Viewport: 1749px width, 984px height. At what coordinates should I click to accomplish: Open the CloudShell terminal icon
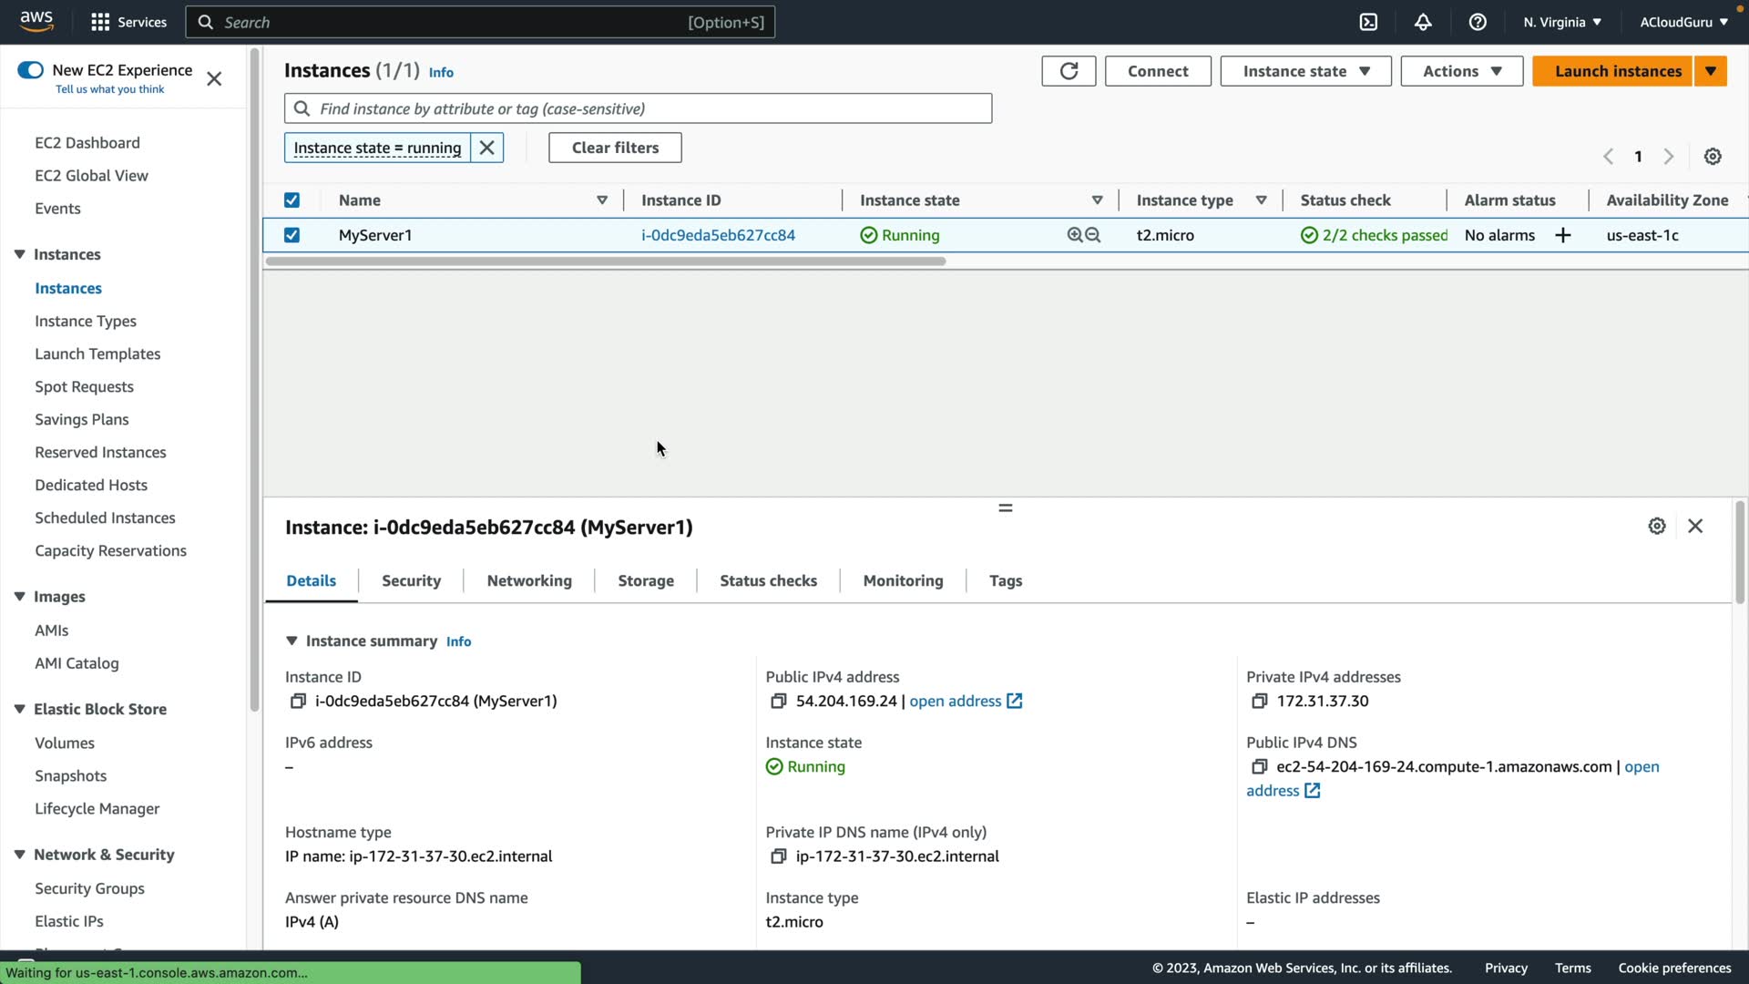(x=1368, y=22)
